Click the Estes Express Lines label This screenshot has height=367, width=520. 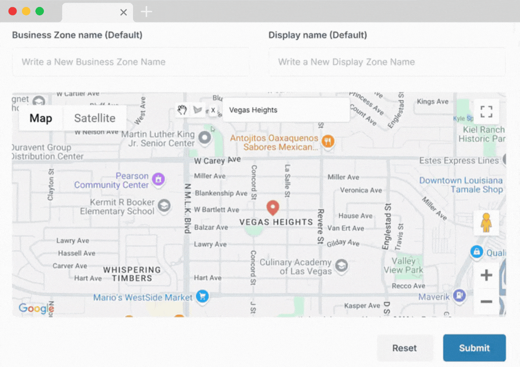[x=459, y=161]
